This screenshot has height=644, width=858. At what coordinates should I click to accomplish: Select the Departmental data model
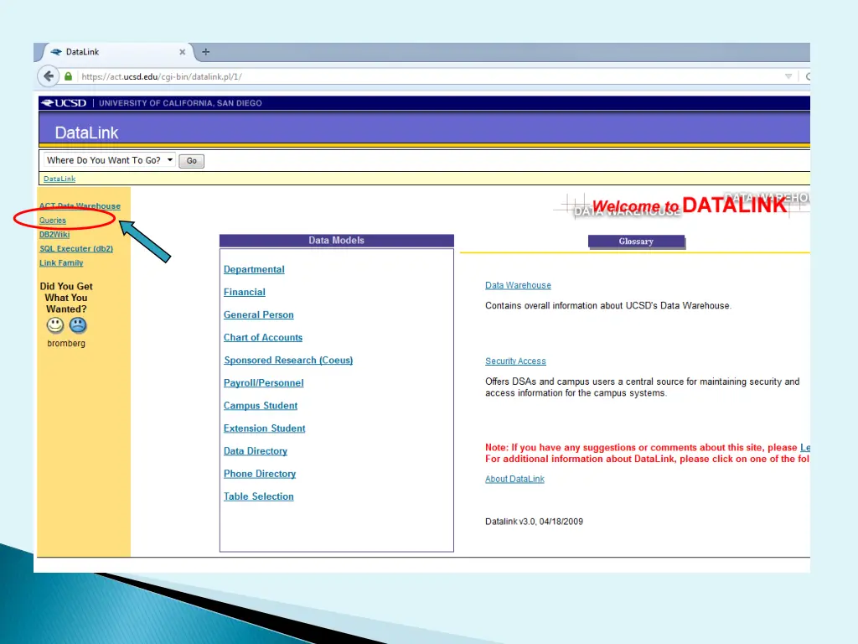click(x=254, y=269)
